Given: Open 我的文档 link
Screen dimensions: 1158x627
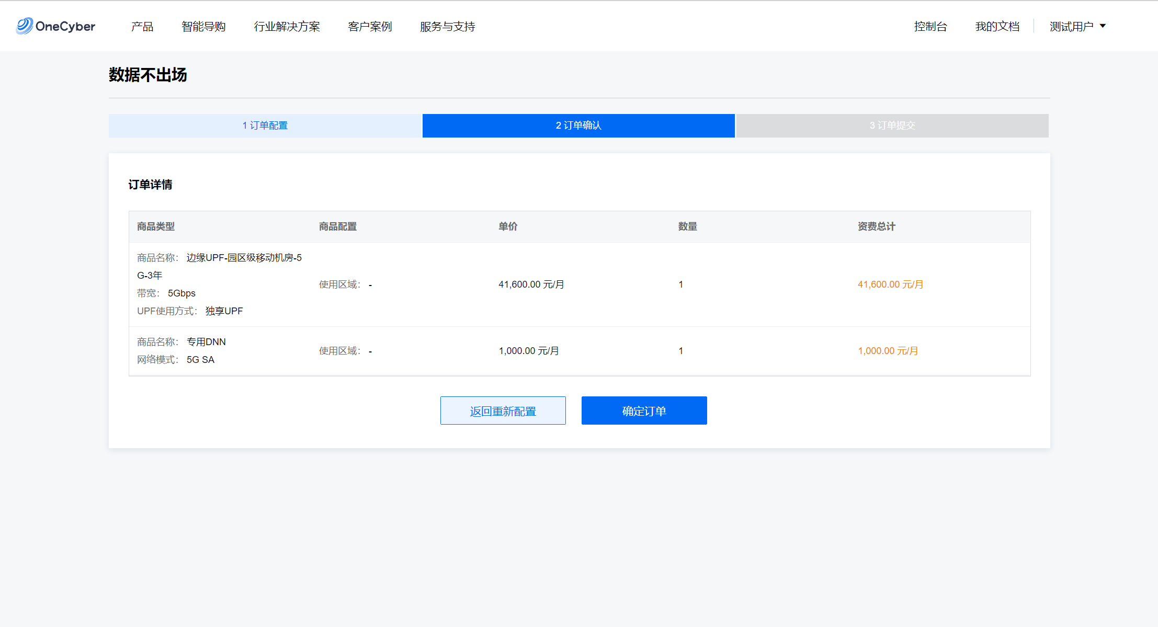Looking at the screenshot, I should click(997, 26).
